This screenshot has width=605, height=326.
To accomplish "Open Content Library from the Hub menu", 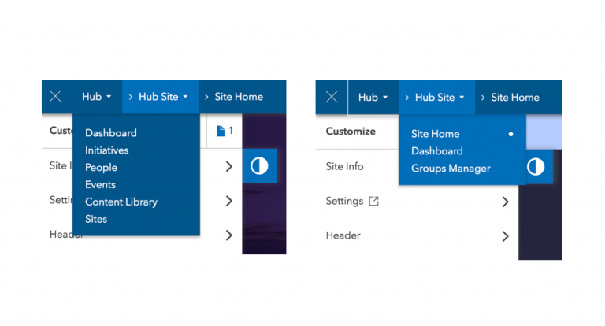I will pyautogui.click(x=121, y=202).
